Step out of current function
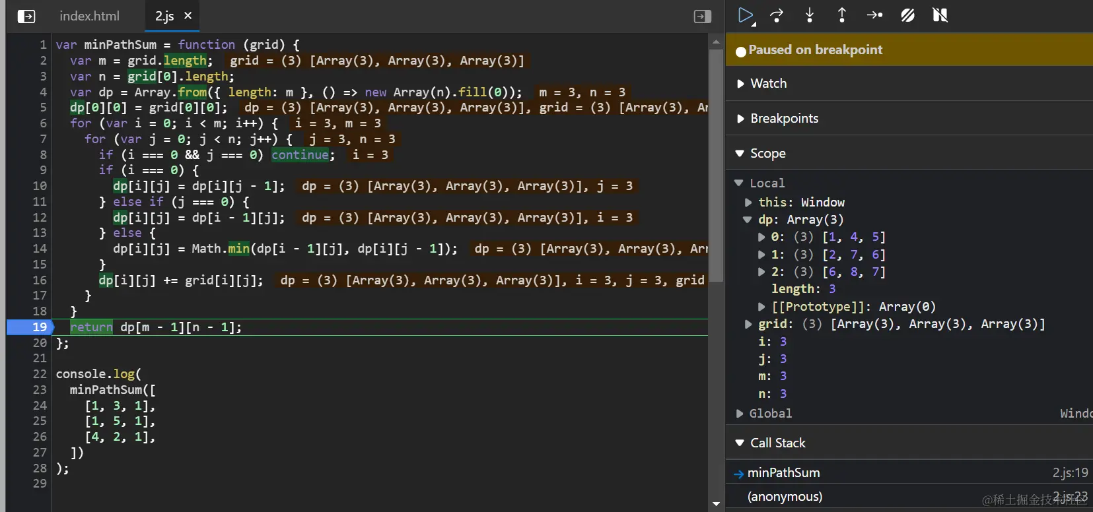 (x=842, y=15)
